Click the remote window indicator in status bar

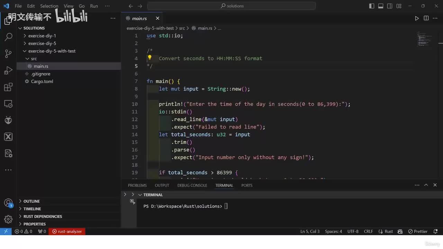pyautogui.click(x=6, y=231)
